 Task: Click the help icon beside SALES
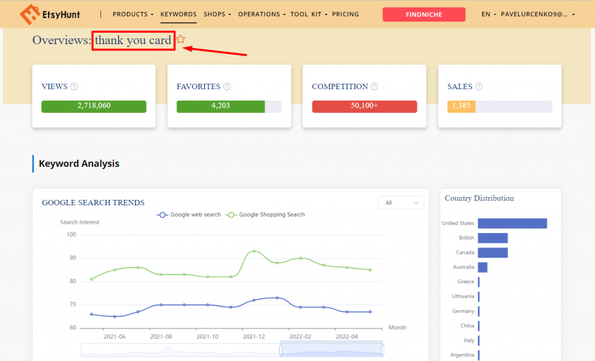[479, 87]
